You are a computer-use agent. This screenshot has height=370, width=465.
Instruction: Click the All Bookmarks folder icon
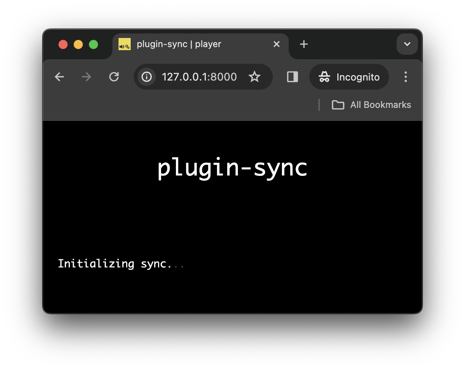(x=338, y=105)
